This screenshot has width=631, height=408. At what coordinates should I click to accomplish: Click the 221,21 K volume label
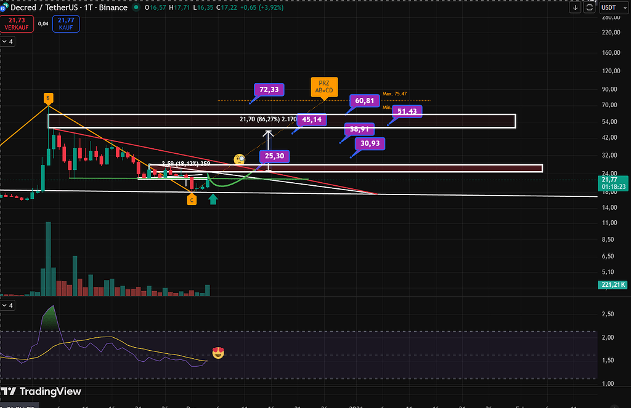click(613, 285)
